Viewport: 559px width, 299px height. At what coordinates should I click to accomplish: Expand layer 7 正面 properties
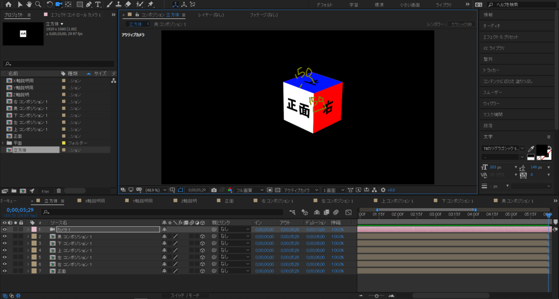pos(28,271)
